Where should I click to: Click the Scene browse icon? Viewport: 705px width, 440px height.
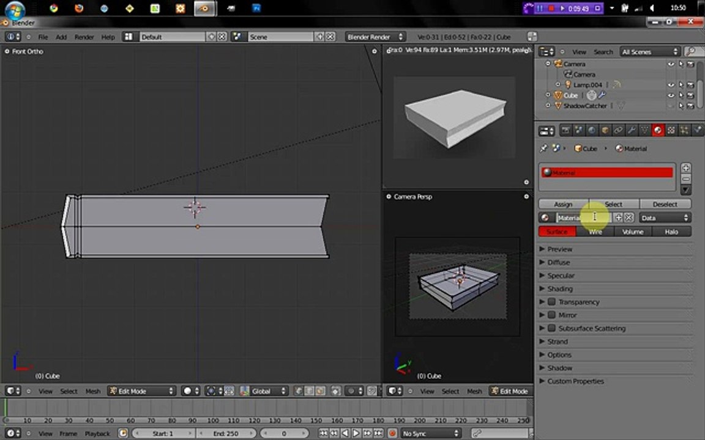(238, 37)
